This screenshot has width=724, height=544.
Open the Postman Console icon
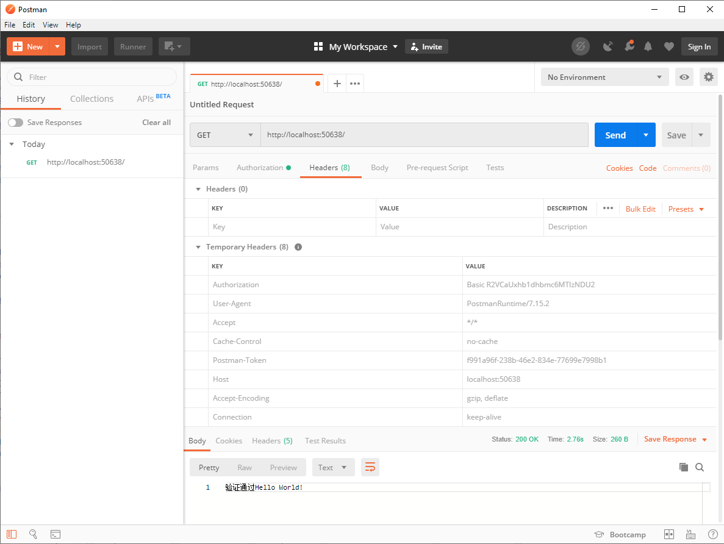click(x=55, y=534)
